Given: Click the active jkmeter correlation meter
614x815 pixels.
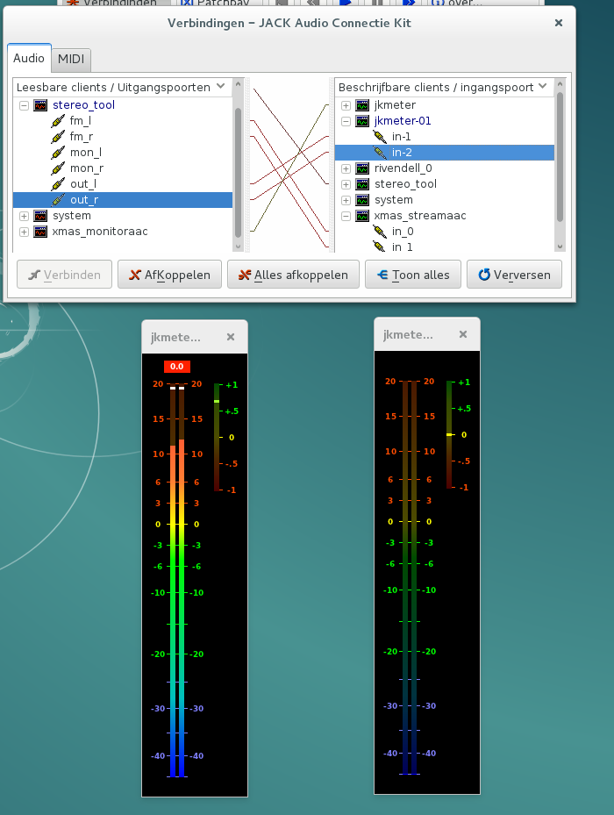Looking at the screenshot, I should 217,437.
